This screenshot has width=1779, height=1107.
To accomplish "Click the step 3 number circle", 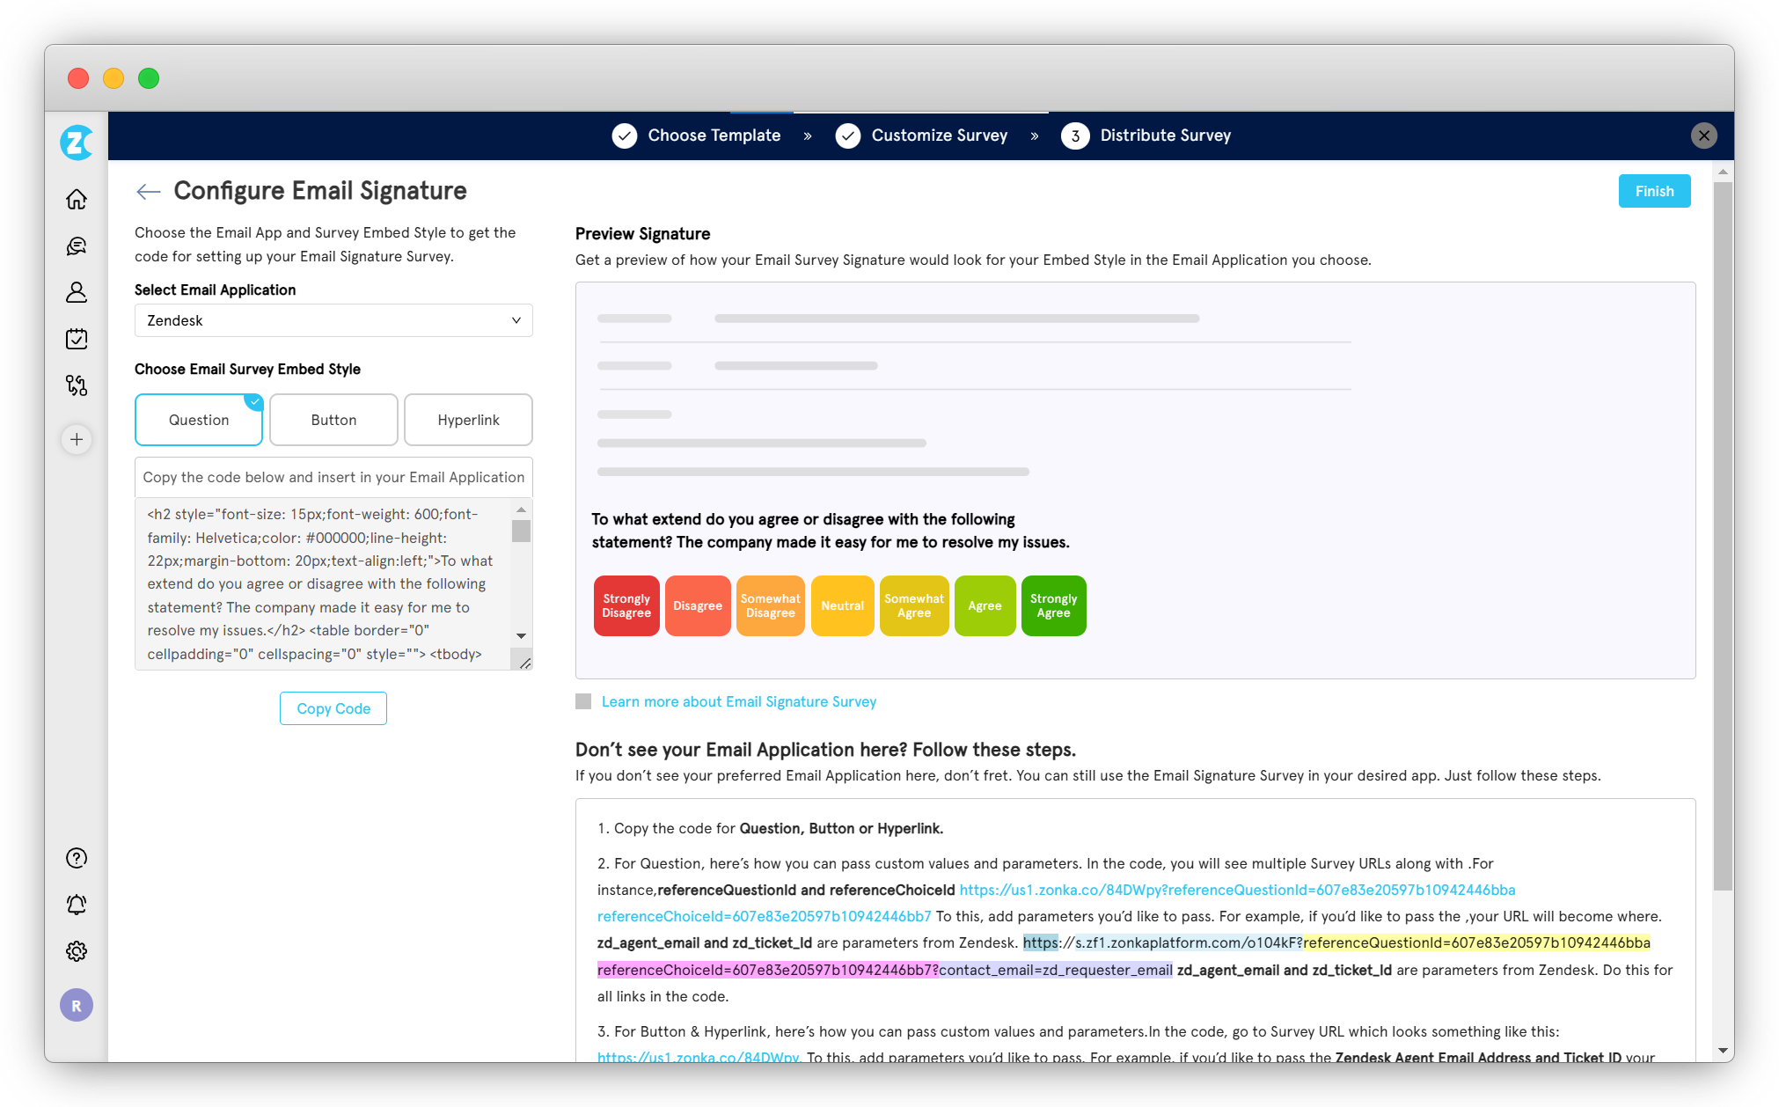I will [1075, 136].
